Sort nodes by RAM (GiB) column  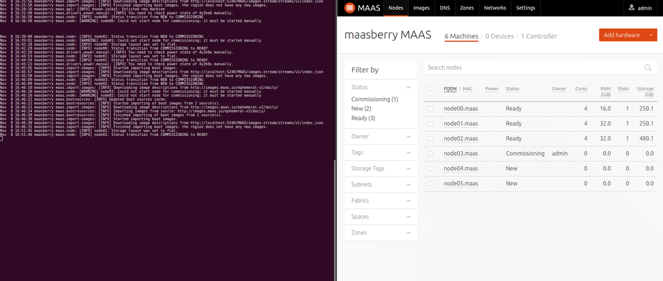click(x=606, y=92)
